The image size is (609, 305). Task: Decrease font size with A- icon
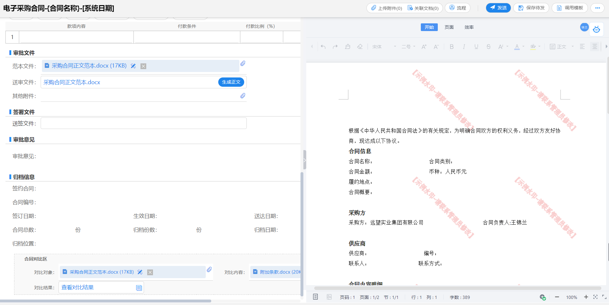(436, 47)
